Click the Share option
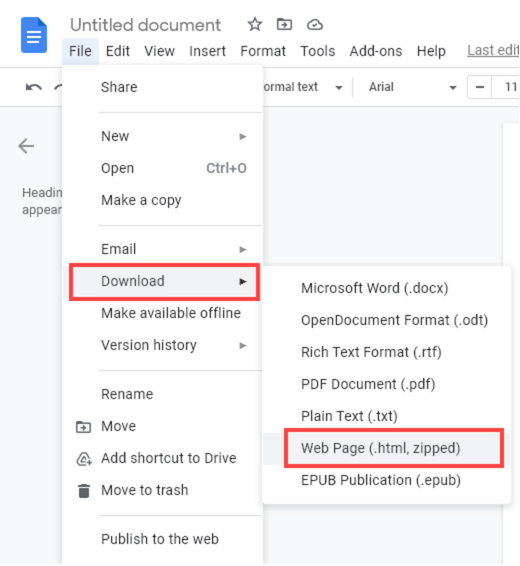 point(118,86)
